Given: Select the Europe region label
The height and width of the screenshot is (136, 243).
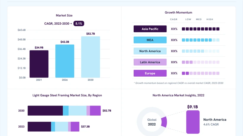Looking at the screenshot, I should (x=150, y=73).
